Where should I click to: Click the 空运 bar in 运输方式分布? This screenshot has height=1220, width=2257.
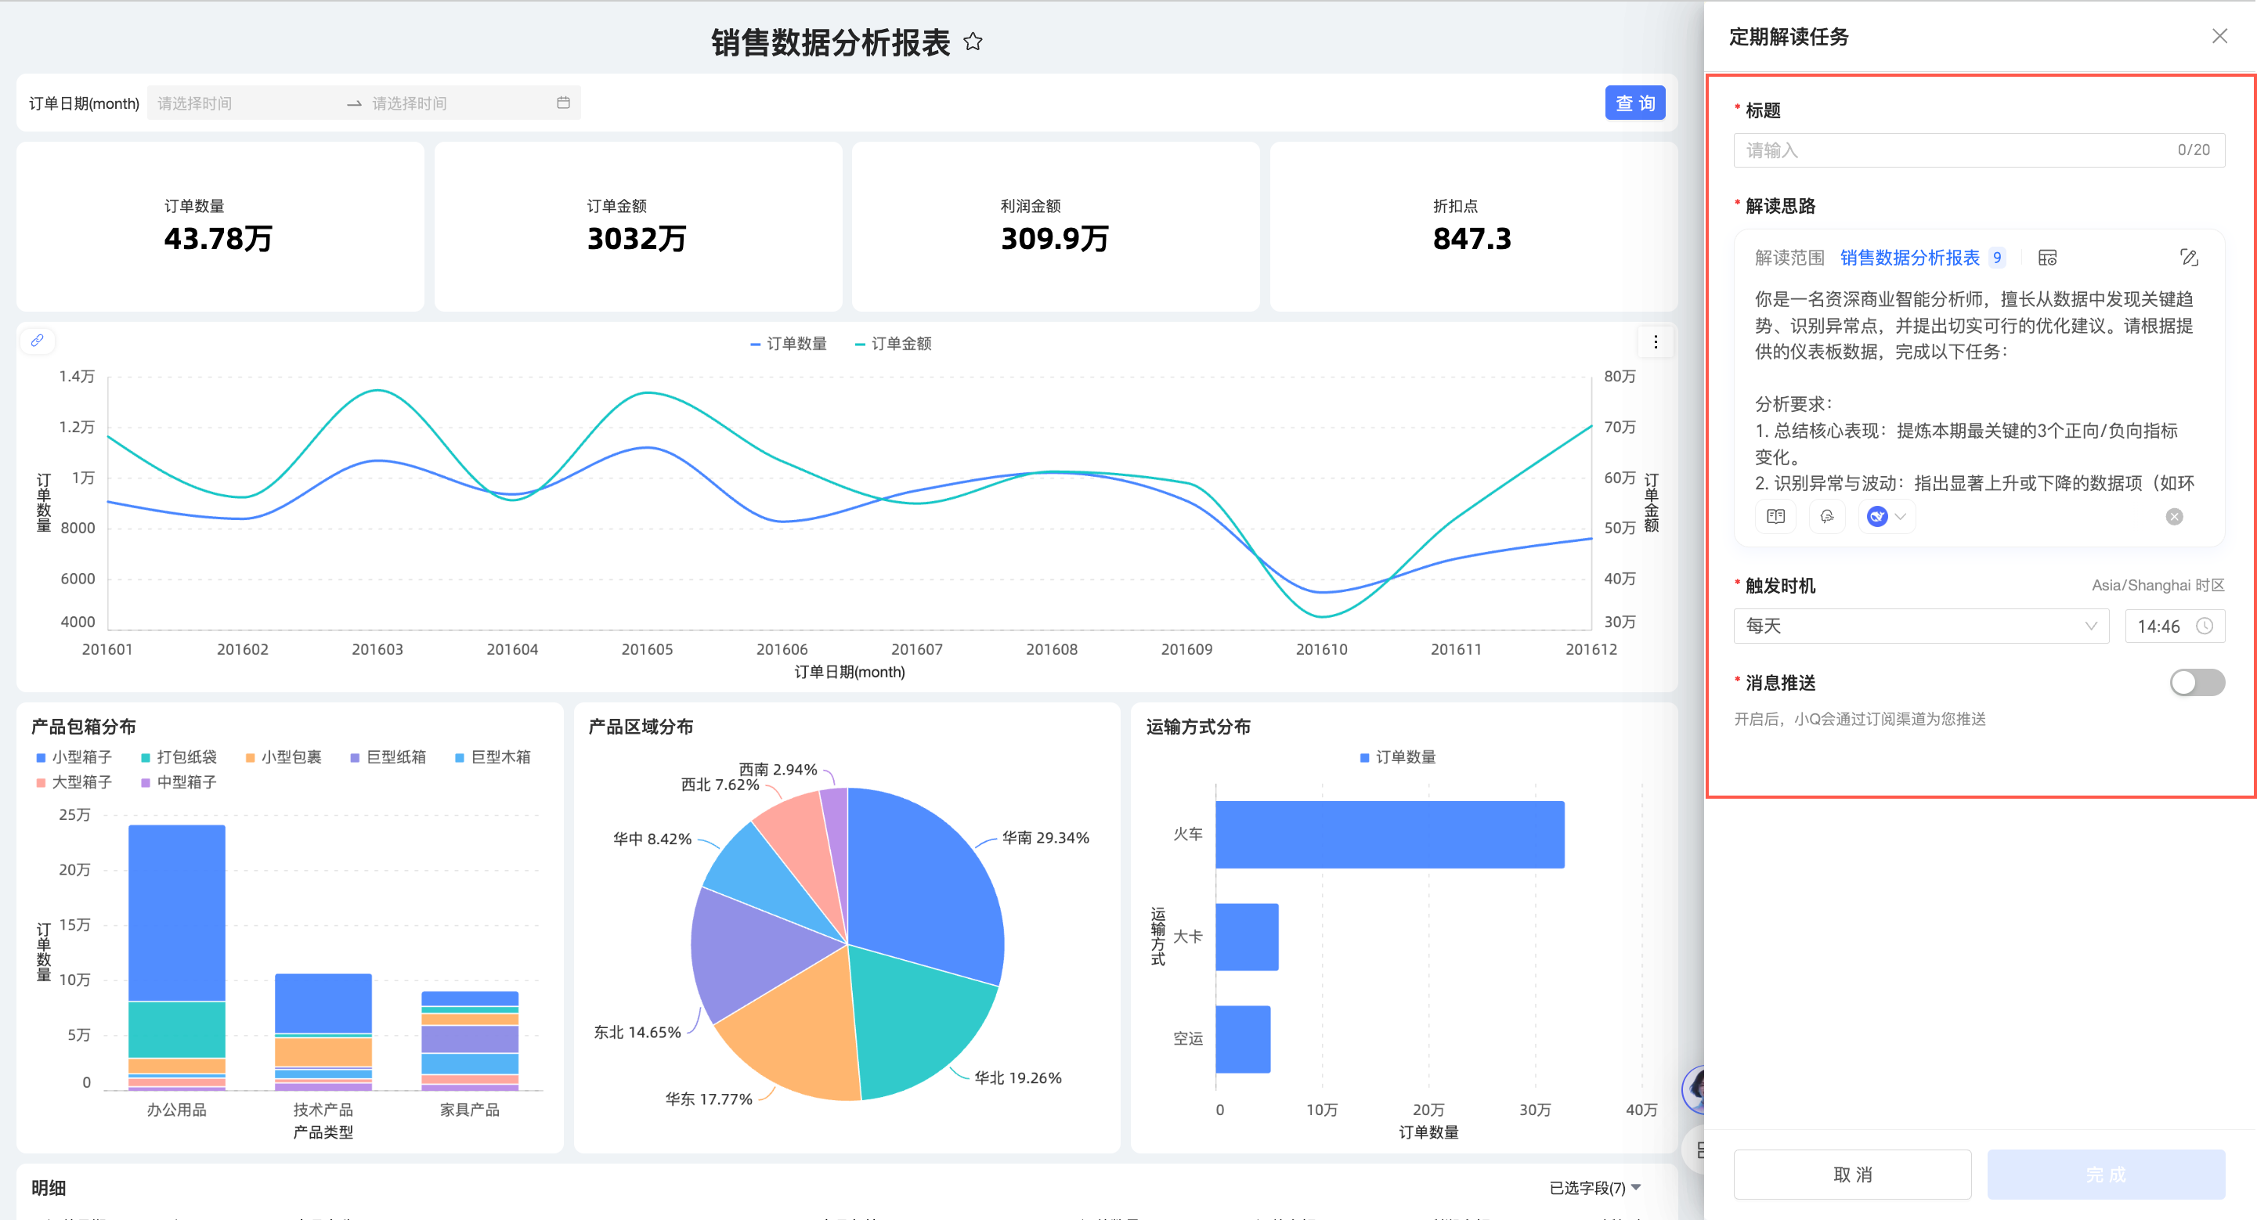(x=1244, y=1040)
